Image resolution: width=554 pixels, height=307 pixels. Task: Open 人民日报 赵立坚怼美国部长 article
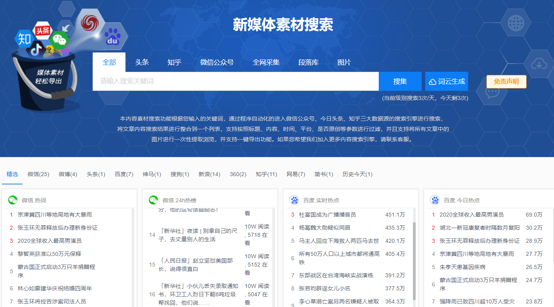coord(196,265)
